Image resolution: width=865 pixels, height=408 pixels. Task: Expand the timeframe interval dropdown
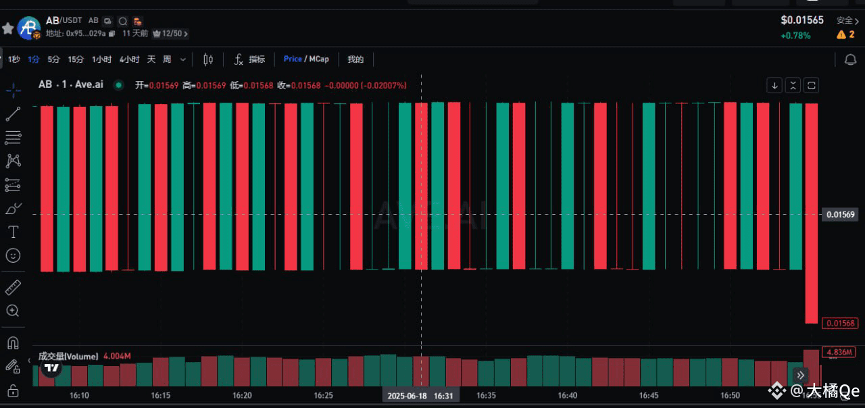coord(183,59)
